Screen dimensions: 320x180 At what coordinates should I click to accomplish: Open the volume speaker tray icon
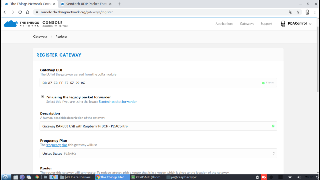299,177
